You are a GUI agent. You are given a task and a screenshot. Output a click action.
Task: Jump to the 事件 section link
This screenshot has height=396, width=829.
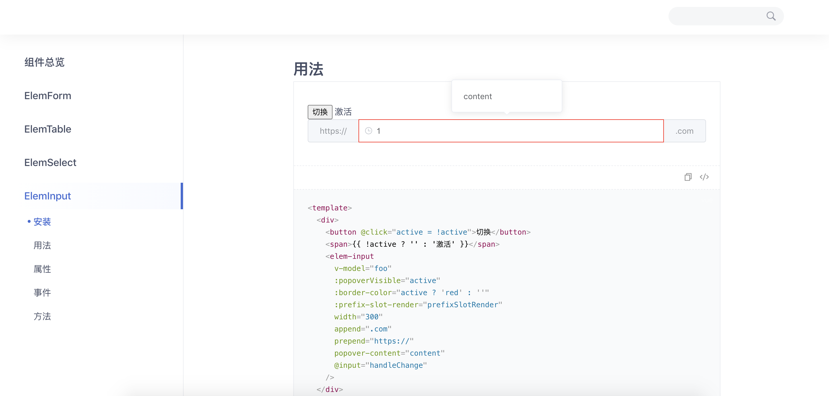tap(42, 293)
